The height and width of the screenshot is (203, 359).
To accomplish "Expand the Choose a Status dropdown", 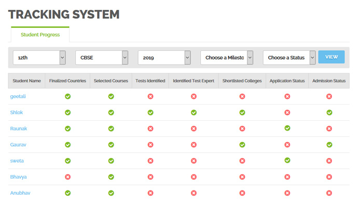I will 289,57.
